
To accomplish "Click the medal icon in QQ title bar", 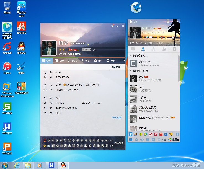I will tap(168, 21).
